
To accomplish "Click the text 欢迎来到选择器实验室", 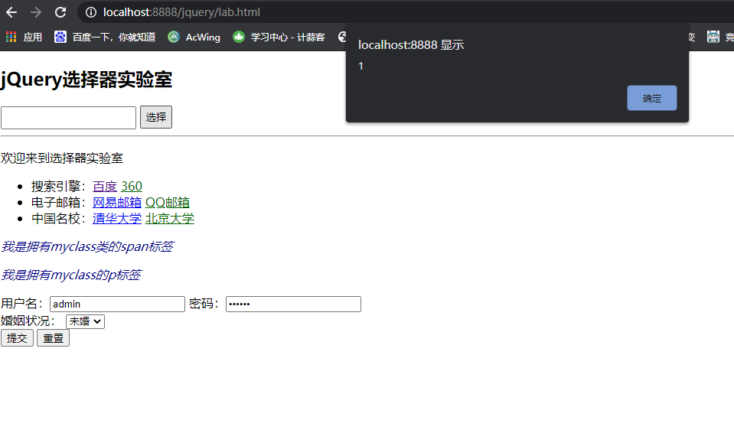I will (x=62, y=158).
